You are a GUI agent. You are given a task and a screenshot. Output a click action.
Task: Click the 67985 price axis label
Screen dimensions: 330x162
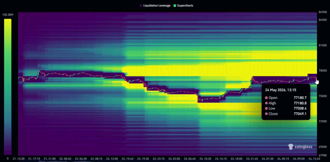(x=323, y=155)
